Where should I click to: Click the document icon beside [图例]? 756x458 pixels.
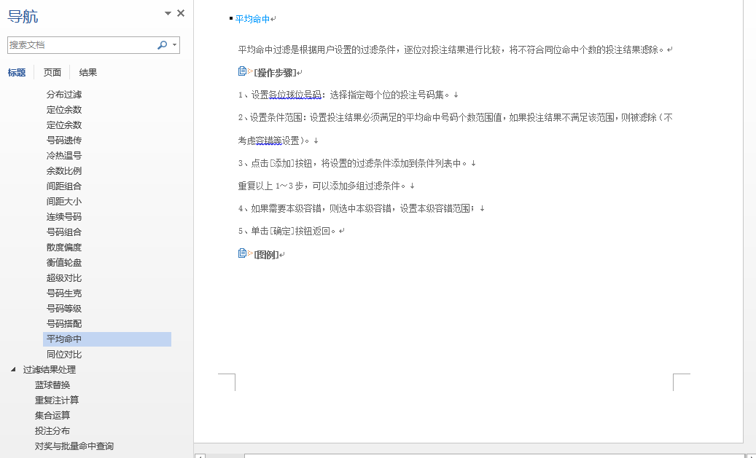(243, 253)
